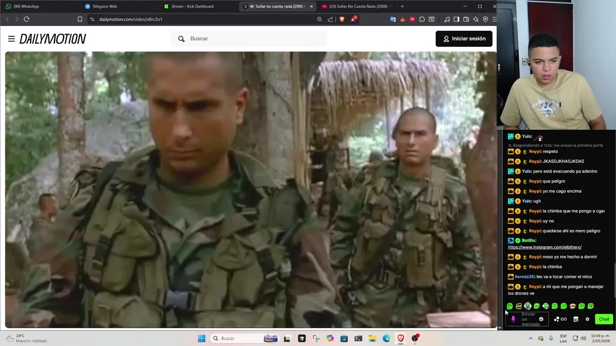Open the music note playlist icon
Screen dimensions: 616x346
tap(447, 19)
